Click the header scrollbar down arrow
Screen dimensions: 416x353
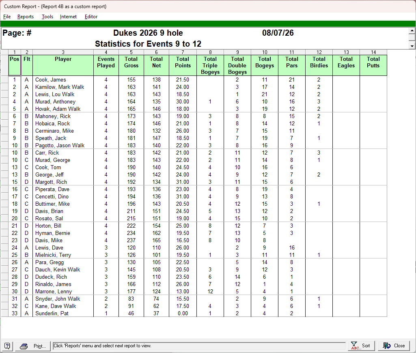pyautogui.click(x=412, y=46)
